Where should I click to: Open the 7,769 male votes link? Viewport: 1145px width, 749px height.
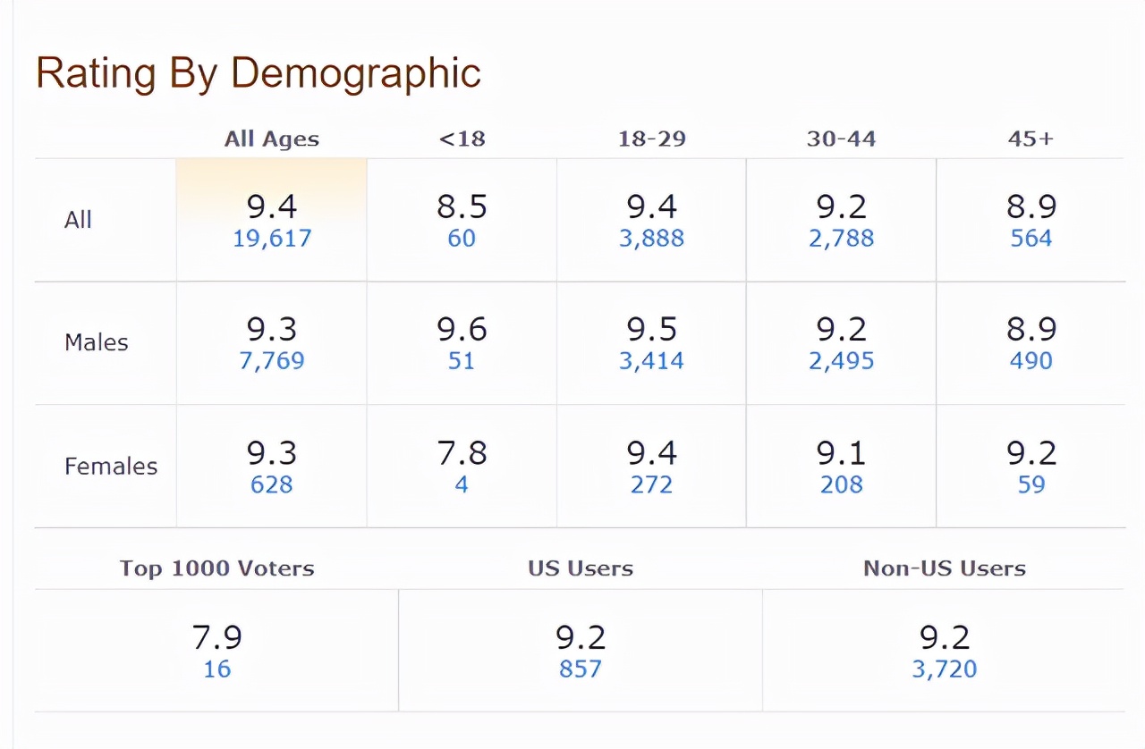click(x=272, y=361)
